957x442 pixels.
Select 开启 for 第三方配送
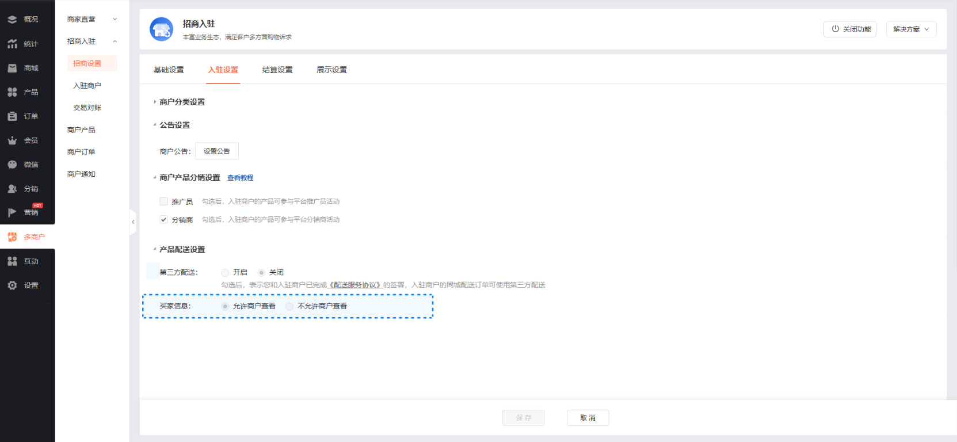225,273
